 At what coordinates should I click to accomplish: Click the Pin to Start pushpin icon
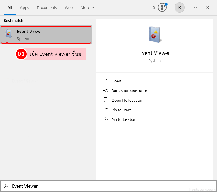[x=105, y=110]
